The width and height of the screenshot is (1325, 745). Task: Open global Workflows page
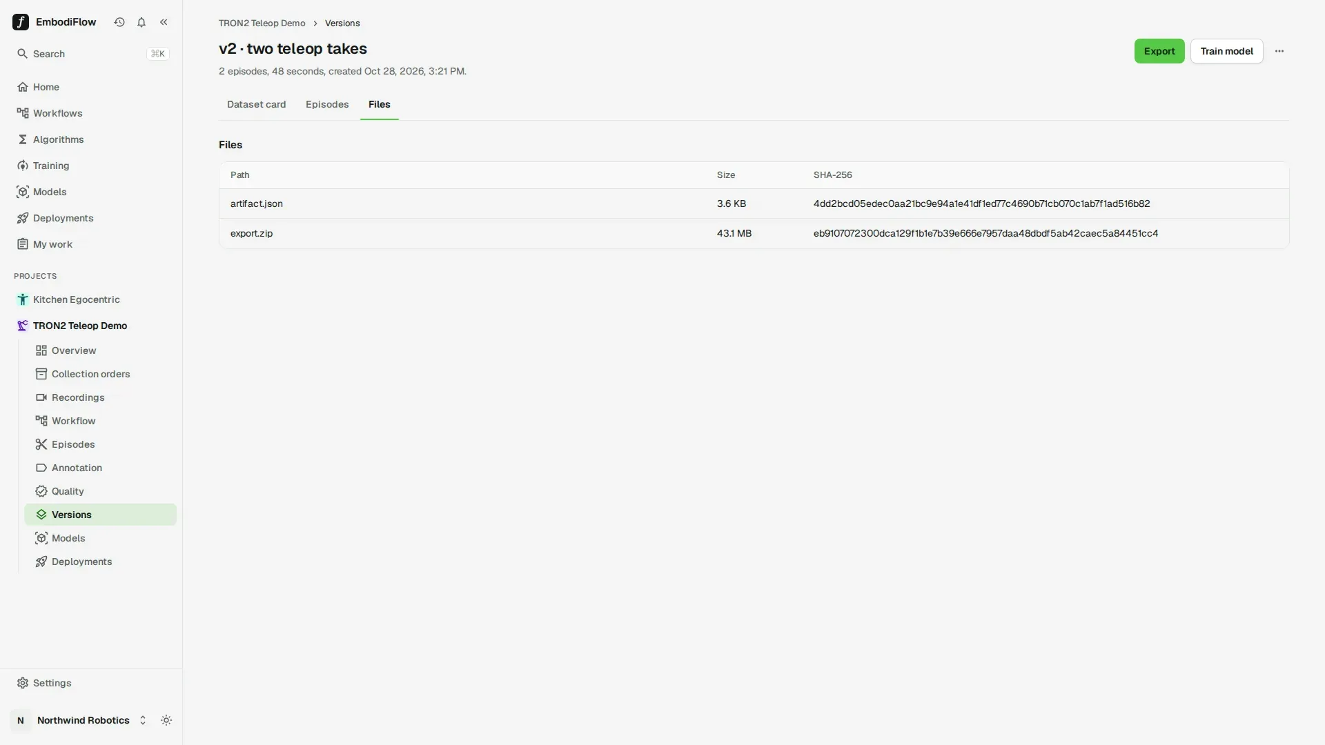91,113
